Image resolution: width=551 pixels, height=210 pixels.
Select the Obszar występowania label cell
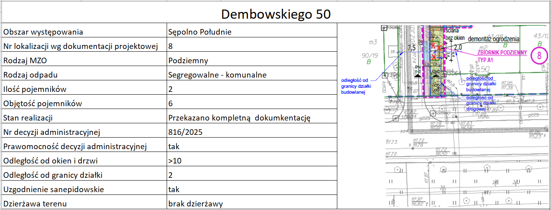point(43,32)
